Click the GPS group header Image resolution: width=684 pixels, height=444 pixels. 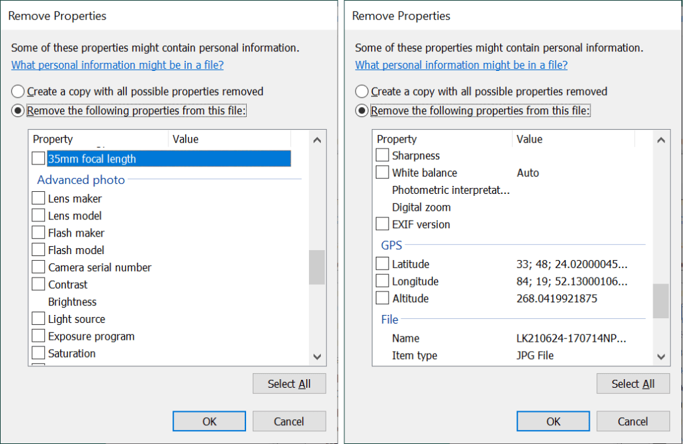point(392,245)
